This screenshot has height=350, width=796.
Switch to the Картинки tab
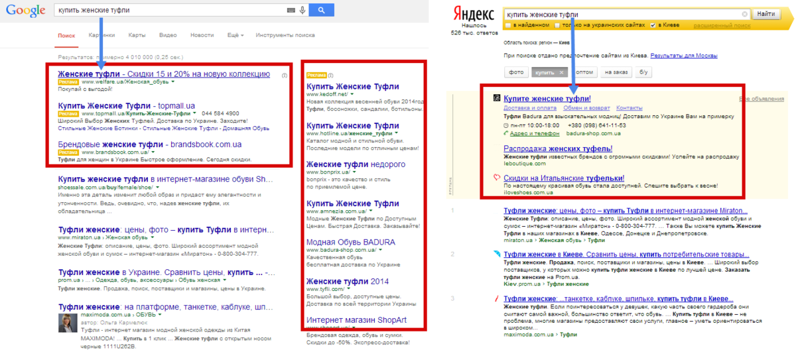102,34
